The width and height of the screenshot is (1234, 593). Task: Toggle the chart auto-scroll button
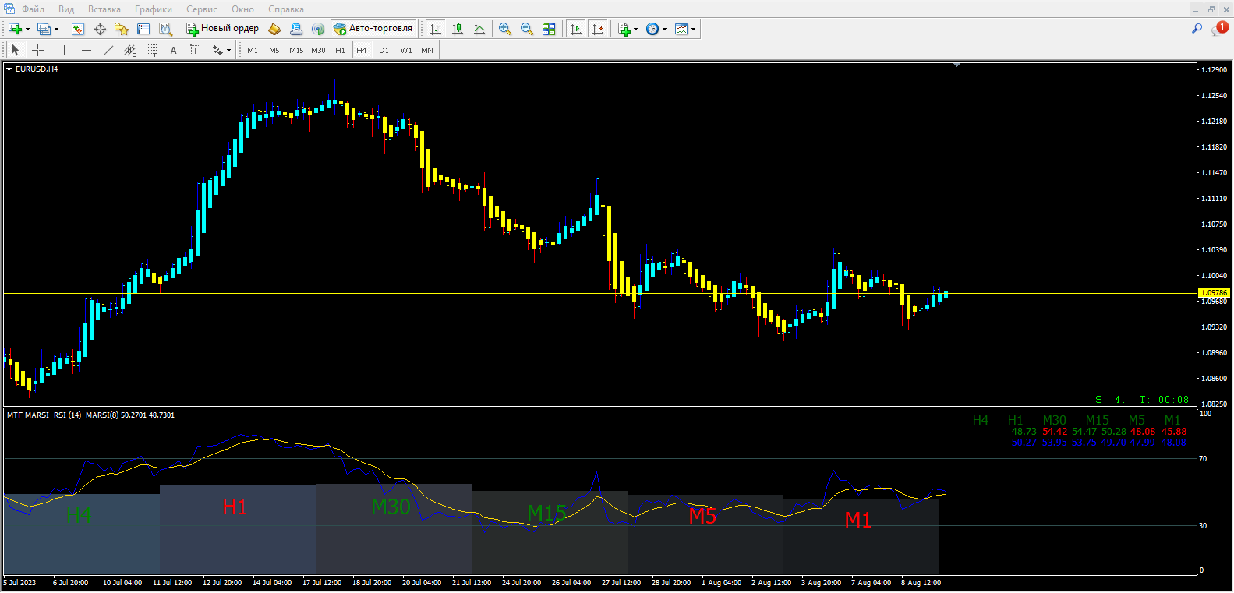coord(576,29)
